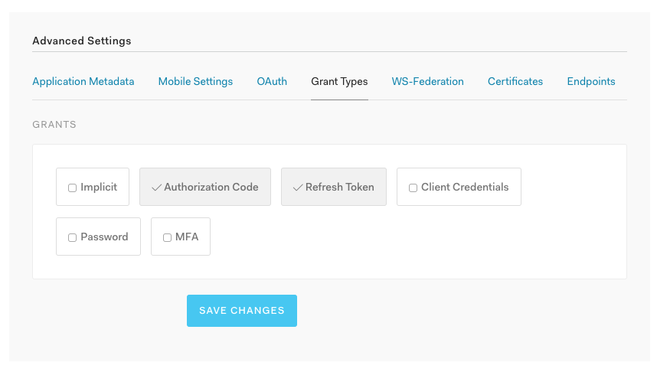The width and height of the screenshot is (657, 372).
Task: Click the Refresh Token label text
Action: [x=340, y=187]
